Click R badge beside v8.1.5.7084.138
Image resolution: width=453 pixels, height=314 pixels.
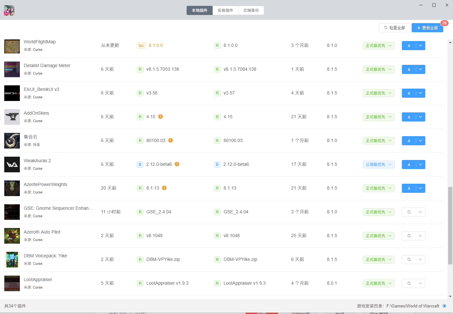coord(217,69)
